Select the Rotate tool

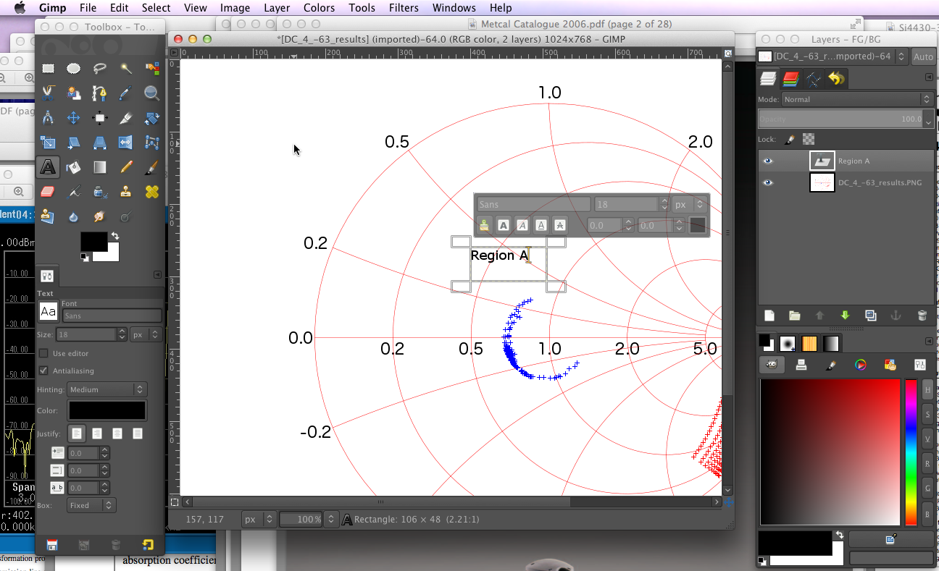[x=152, y=118]
